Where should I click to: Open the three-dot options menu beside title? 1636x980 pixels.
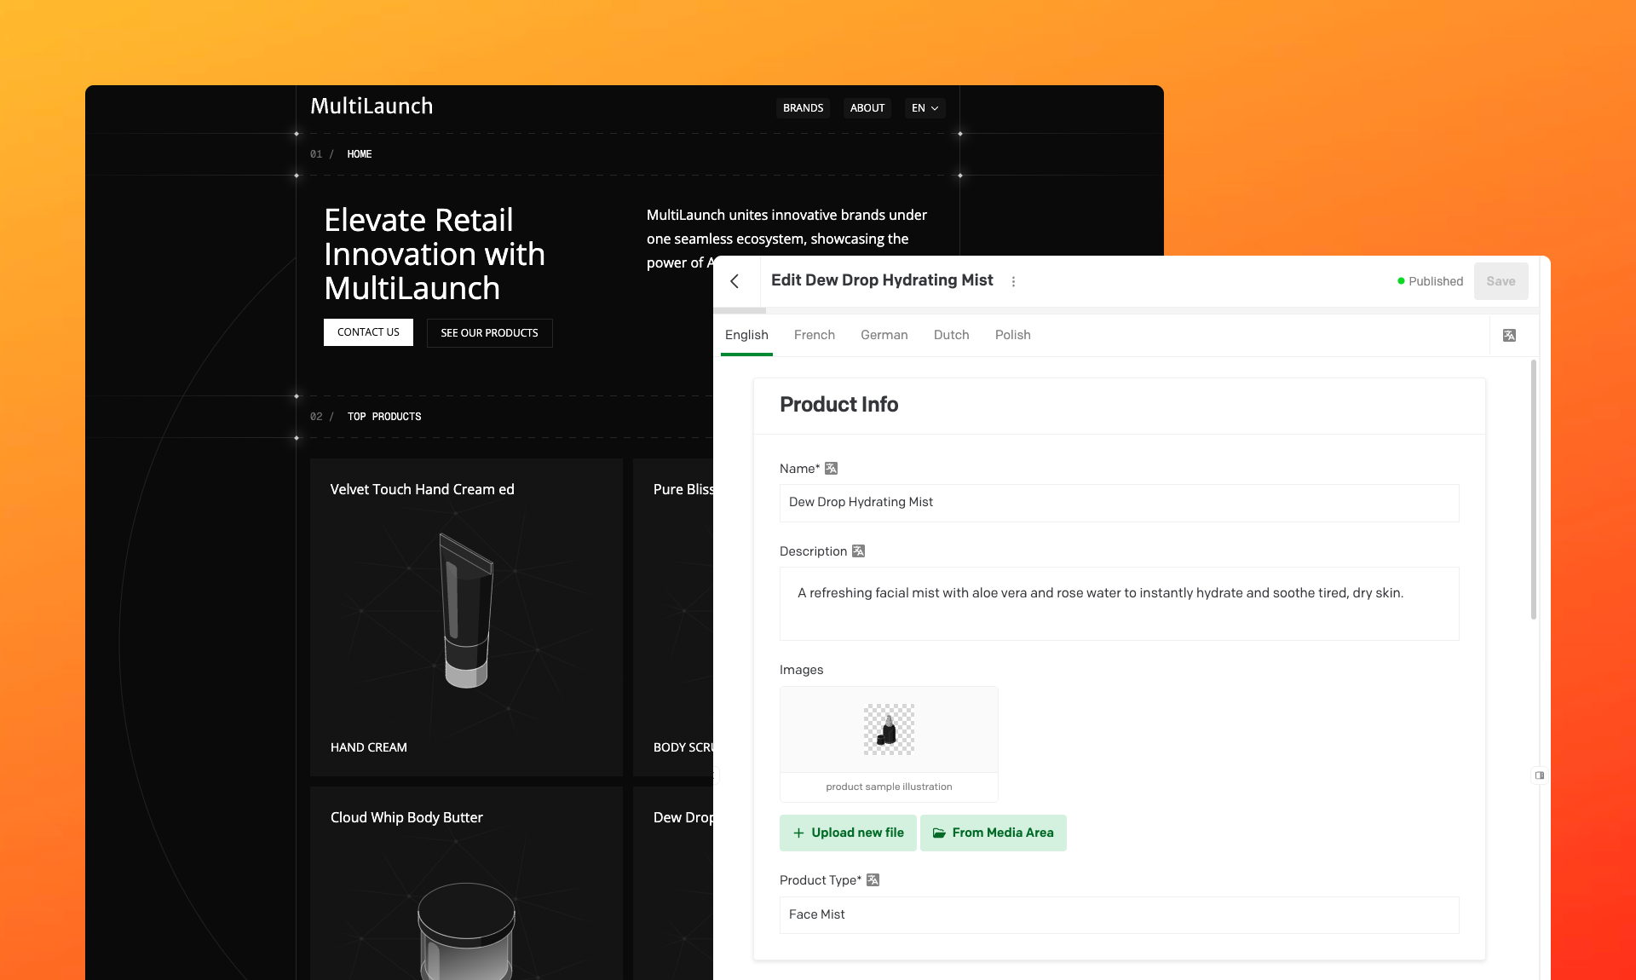[x=1013, y=281]
